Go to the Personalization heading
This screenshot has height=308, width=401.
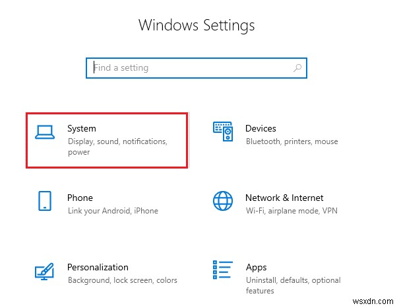(x=98, y=267)
